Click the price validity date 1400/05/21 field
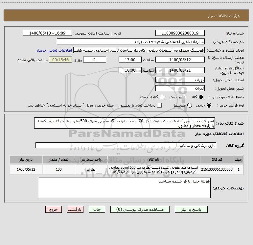Viewport: 253px width, 245px height. pyautogui.click(x=180, y=70)
